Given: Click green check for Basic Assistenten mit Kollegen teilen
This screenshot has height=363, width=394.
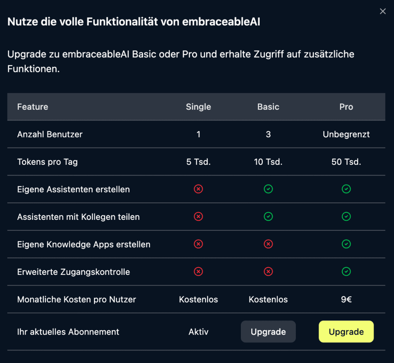Looking at the screenshot, I should 268,217.
